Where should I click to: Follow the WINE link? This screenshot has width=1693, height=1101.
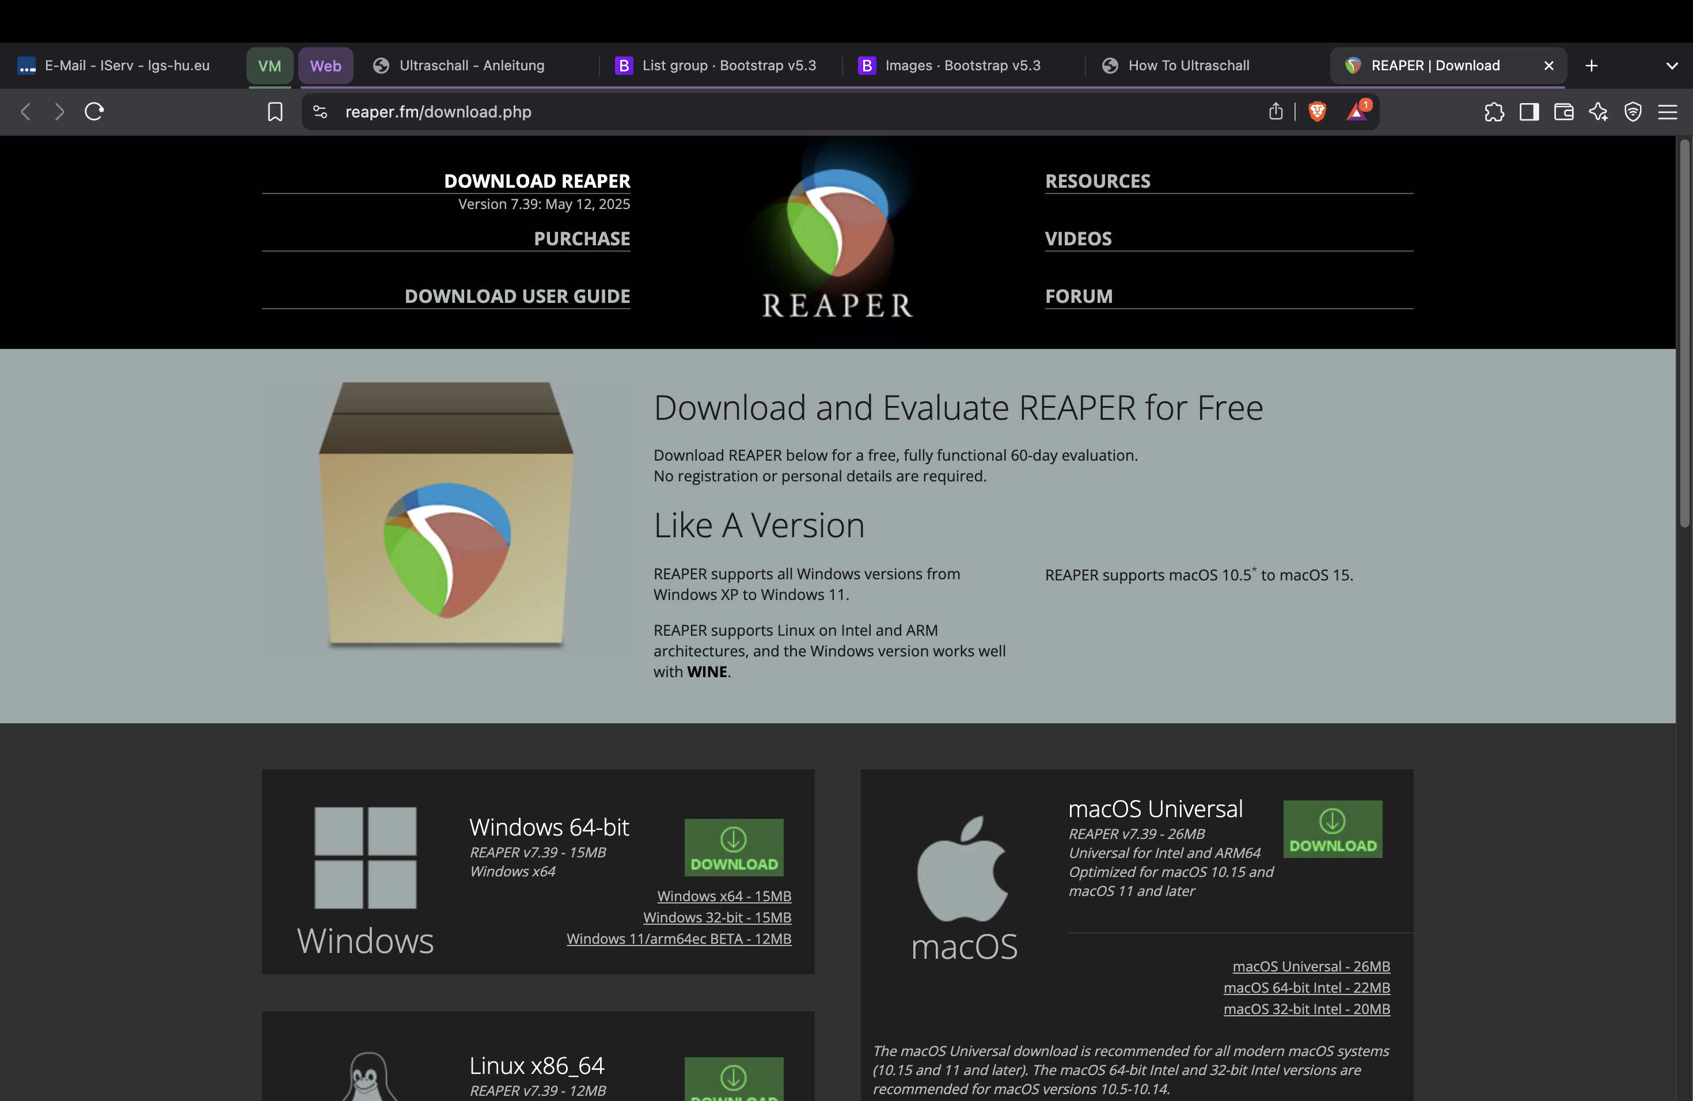[x=707, y=671]
